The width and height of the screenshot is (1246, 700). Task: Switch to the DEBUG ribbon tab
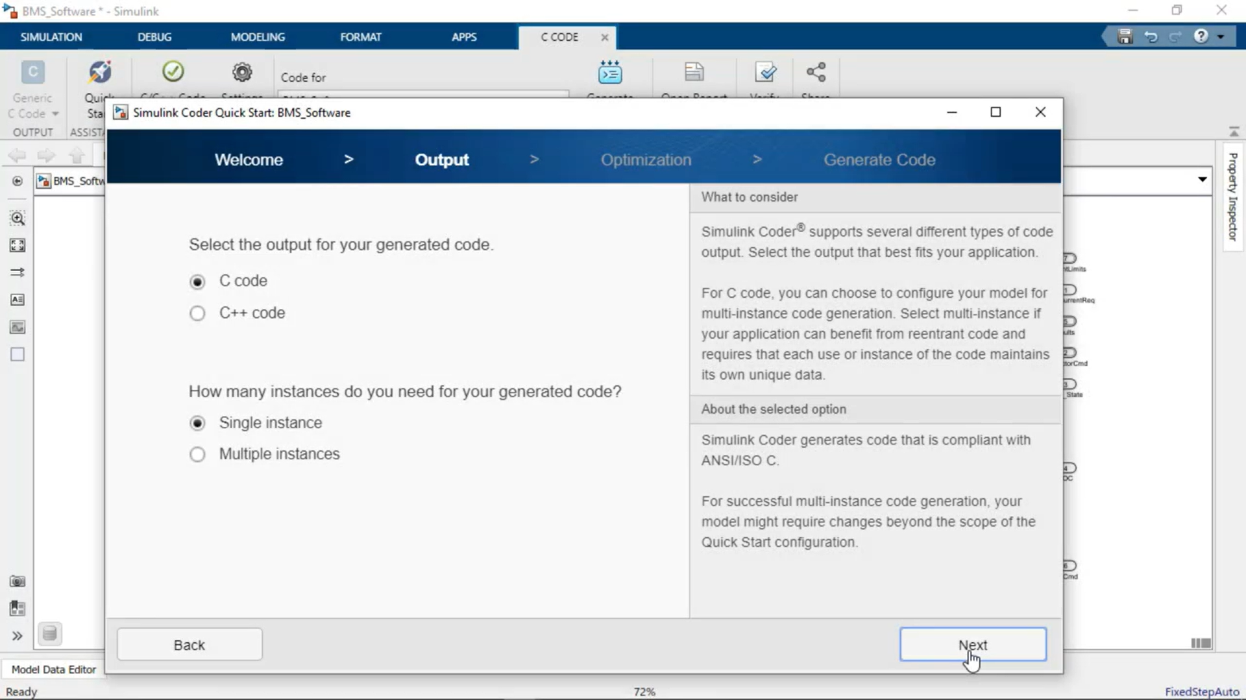point(154,37)
